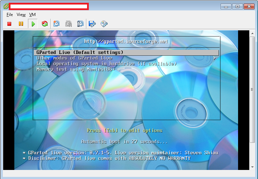Expand the Other modes submenu arrow

point(214,58)
